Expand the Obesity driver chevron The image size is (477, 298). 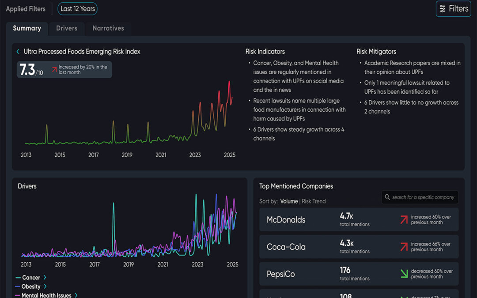45,287
